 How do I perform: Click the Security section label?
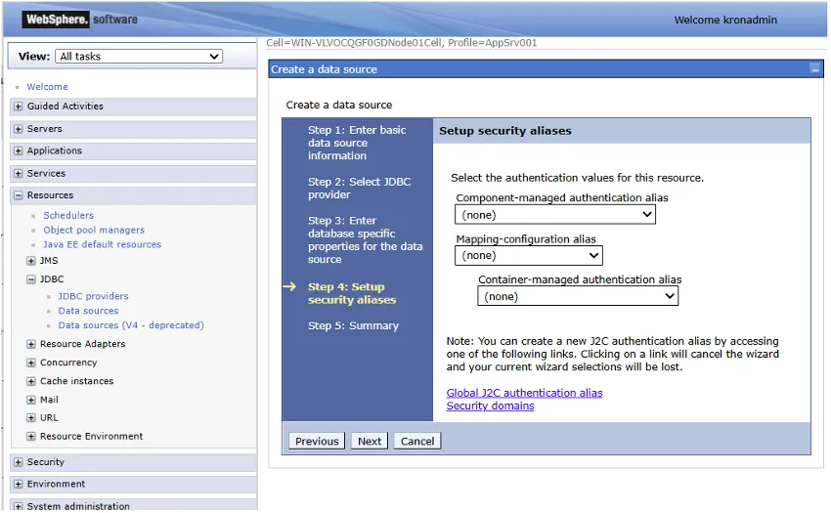click(46, 462)
